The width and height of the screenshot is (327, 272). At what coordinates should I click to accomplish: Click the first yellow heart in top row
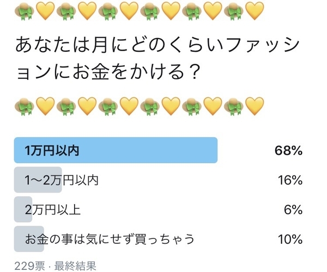pos(45,10)
